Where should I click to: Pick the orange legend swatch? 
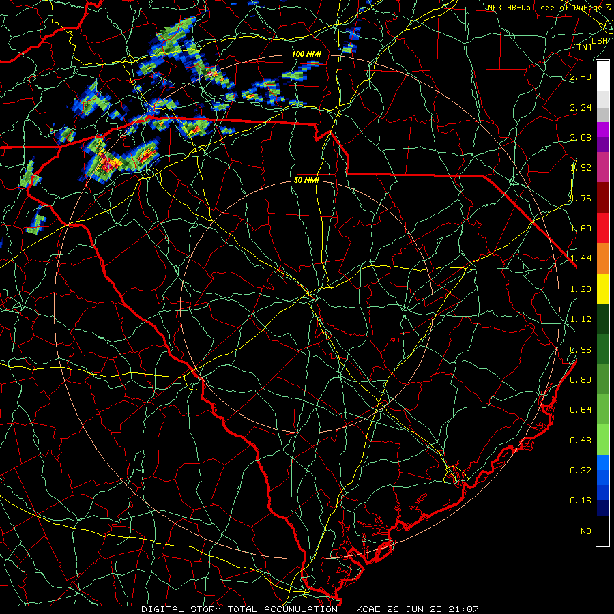click(602, 259)
